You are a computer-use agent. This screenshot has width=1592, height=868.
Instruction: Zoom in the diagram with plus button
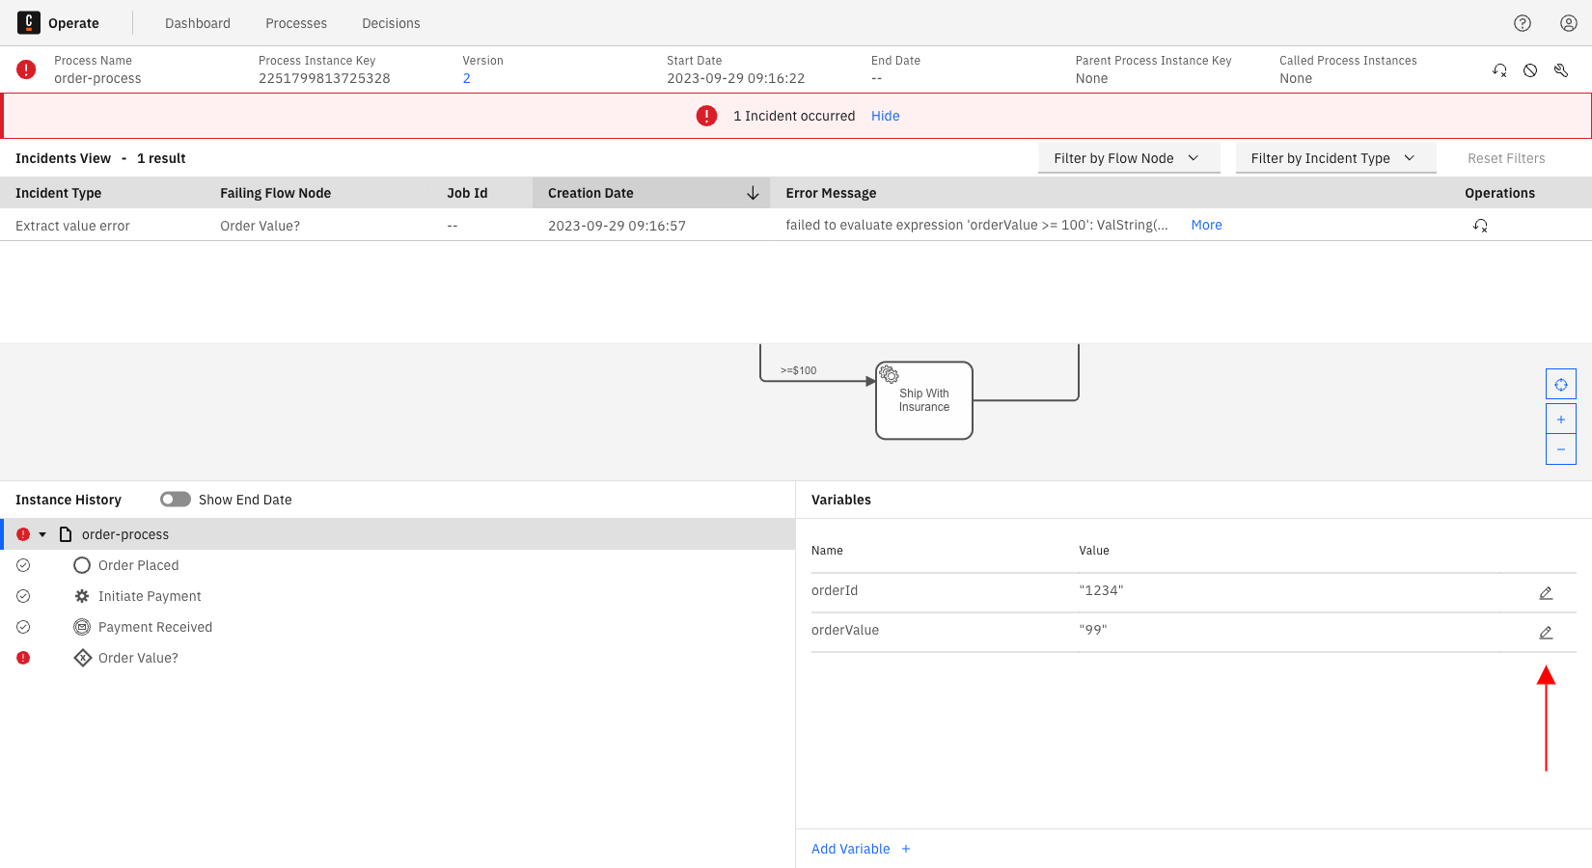click(1561, 420)
